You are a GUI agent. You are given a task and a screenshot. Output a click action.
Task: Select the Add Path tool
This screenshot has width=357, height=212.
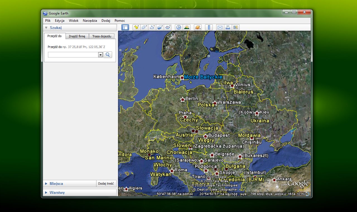[x=152, y=27]
